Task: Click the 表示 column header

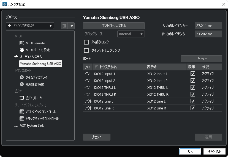Action: pyautogui.click(x=193, y=67)
